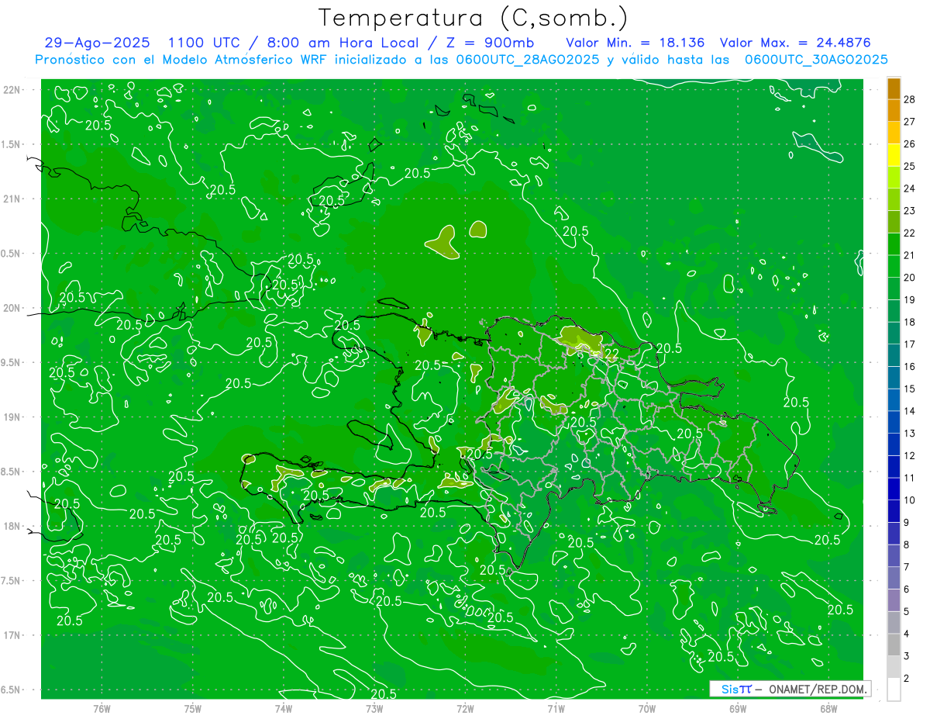Click the "73W" longitude axis label
Viewport: 930px width, 719px height.
point(374,708)
